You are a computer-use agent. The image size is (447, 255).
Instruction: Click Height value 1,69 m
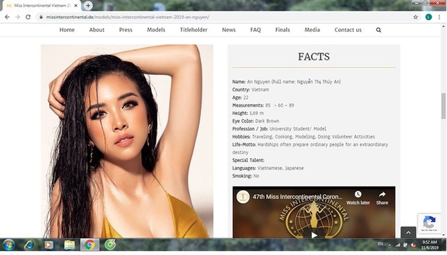[256, 113]
